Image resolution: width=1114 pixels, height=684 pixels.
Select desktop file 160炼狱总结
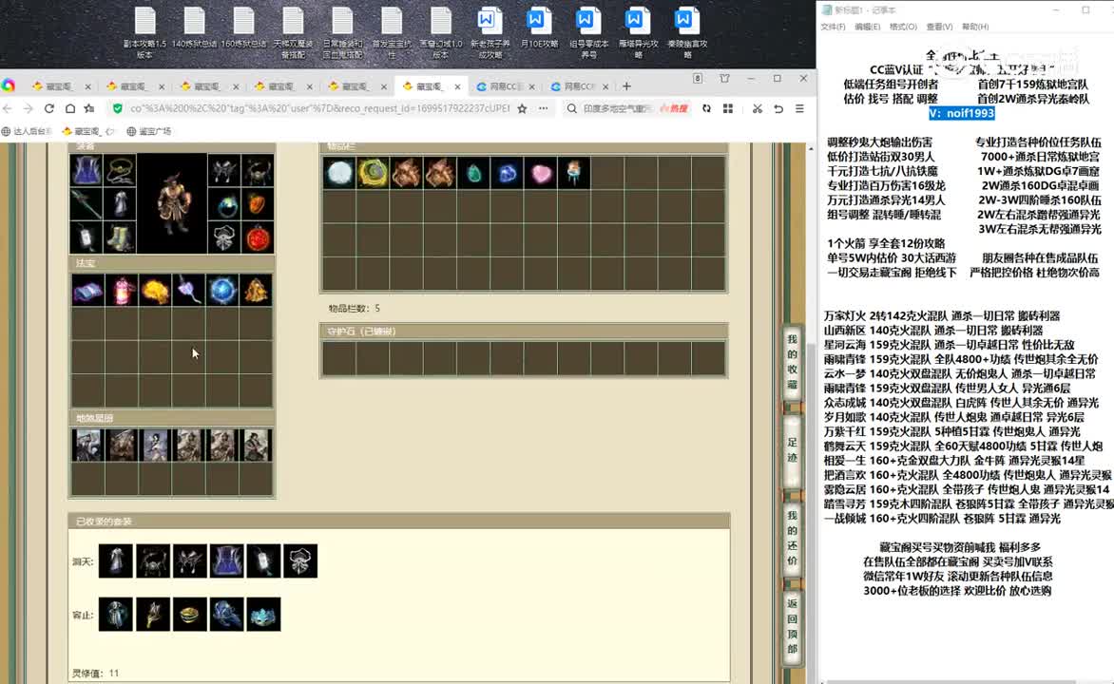click(243, 28)
